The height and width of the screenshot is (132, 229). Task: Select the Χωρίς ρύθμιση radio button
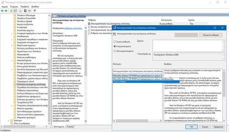coord(115,41)
